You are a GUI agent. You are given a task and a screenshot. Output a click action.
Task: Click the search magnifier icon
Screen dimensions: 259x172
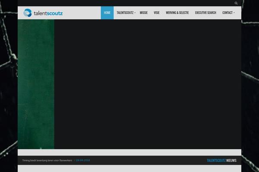tap(236, 3)
